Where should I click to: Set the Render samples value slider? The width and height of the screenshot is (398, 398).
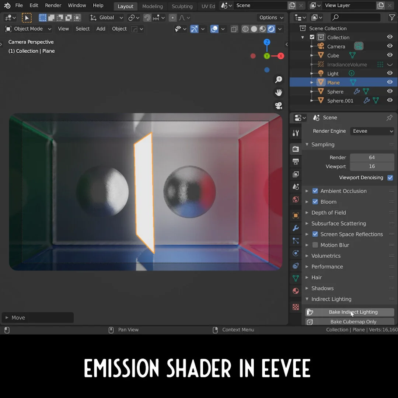click(x=372, y=157)
